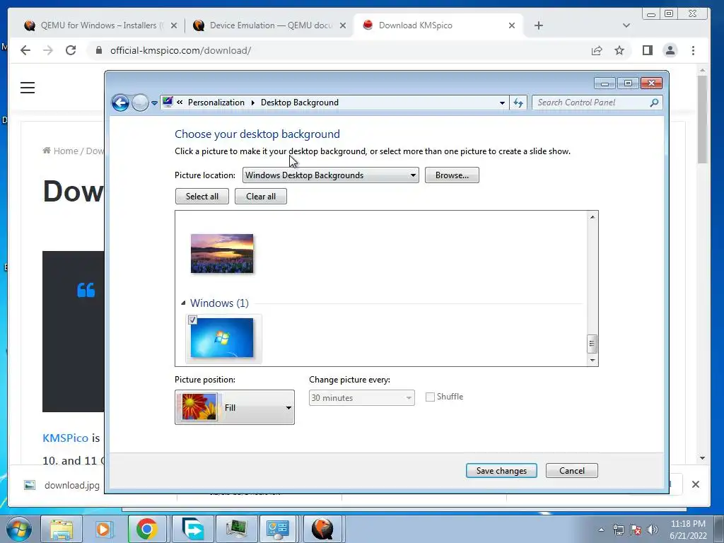Click the Control Panel taskbar icon
Image resolution: width=724 pixels, height=543 pixels.
[x=277, y=529]
